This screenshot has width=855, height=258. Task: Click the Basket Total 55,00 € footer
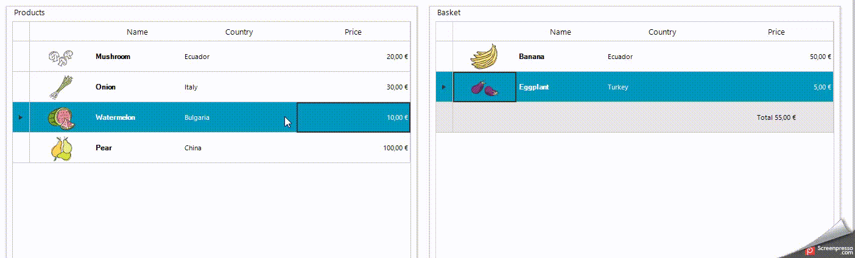pyautogui.click(x=776, y=117)
